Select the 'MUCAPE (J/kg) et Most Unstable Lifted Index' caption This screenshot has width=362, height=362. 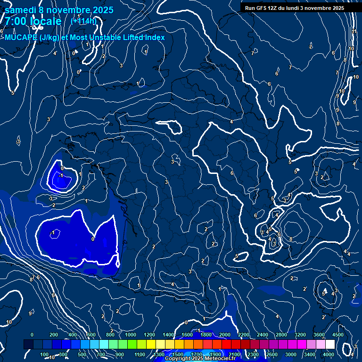tap(85, 37)
